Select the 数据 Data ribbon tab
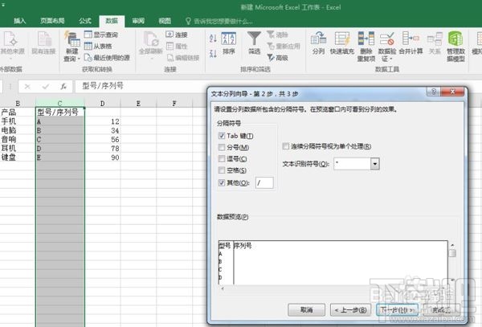The width and height of the screenshot is (482, 327). coord(112,21)
